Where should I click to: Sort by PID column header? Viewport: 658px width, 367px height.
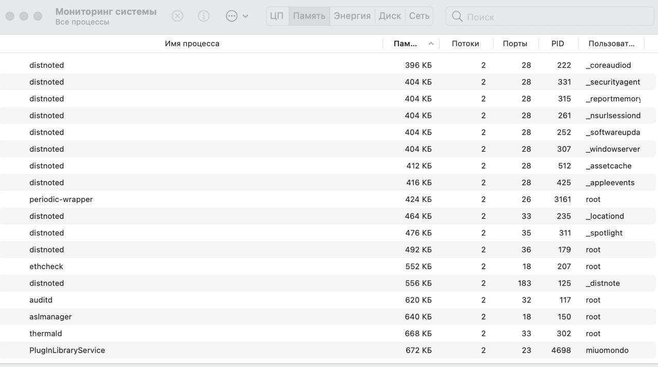click(558, 44)
